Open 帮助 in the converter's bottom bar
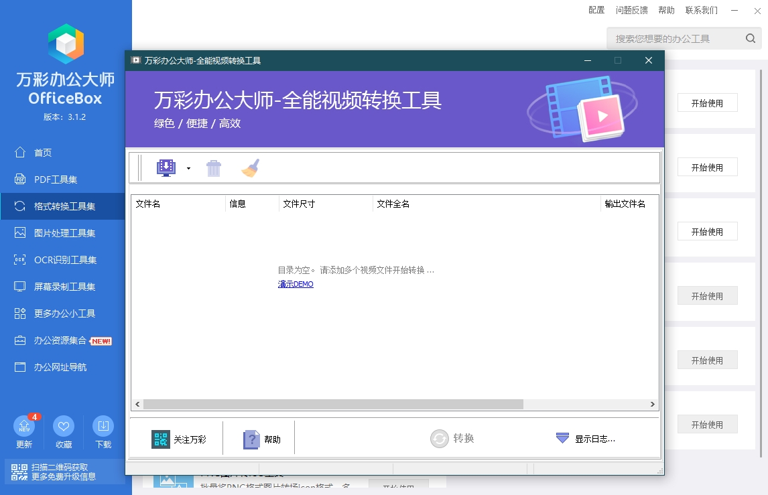The image size is (768, 495). pos(261,439)
